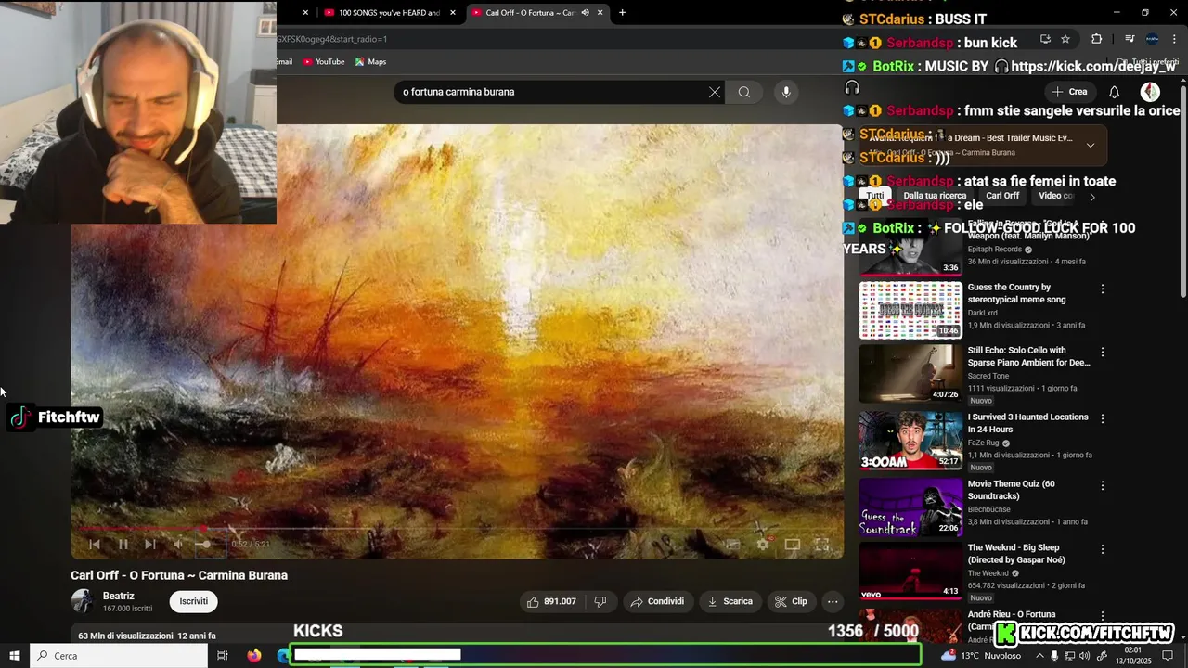Open options for Guess the Country video
1188x668 pixels.
pyautogui.click(x=1103, y=289)
